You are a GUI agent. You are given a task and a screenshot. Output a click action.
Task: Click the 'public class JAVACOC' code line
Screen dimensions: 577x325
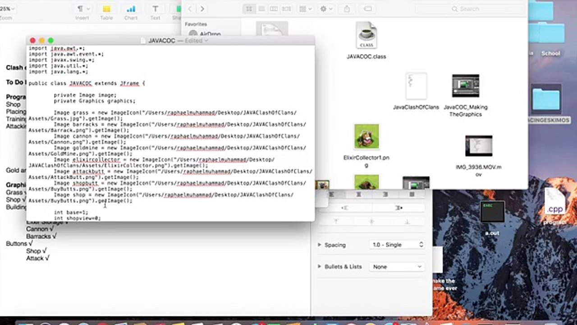click(x=87, y=84)
